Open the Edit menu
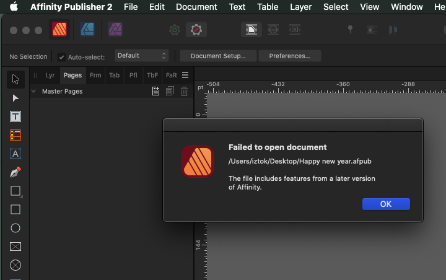Image resolution: width=446 pixels, height=280 pixels. (157, 7)
